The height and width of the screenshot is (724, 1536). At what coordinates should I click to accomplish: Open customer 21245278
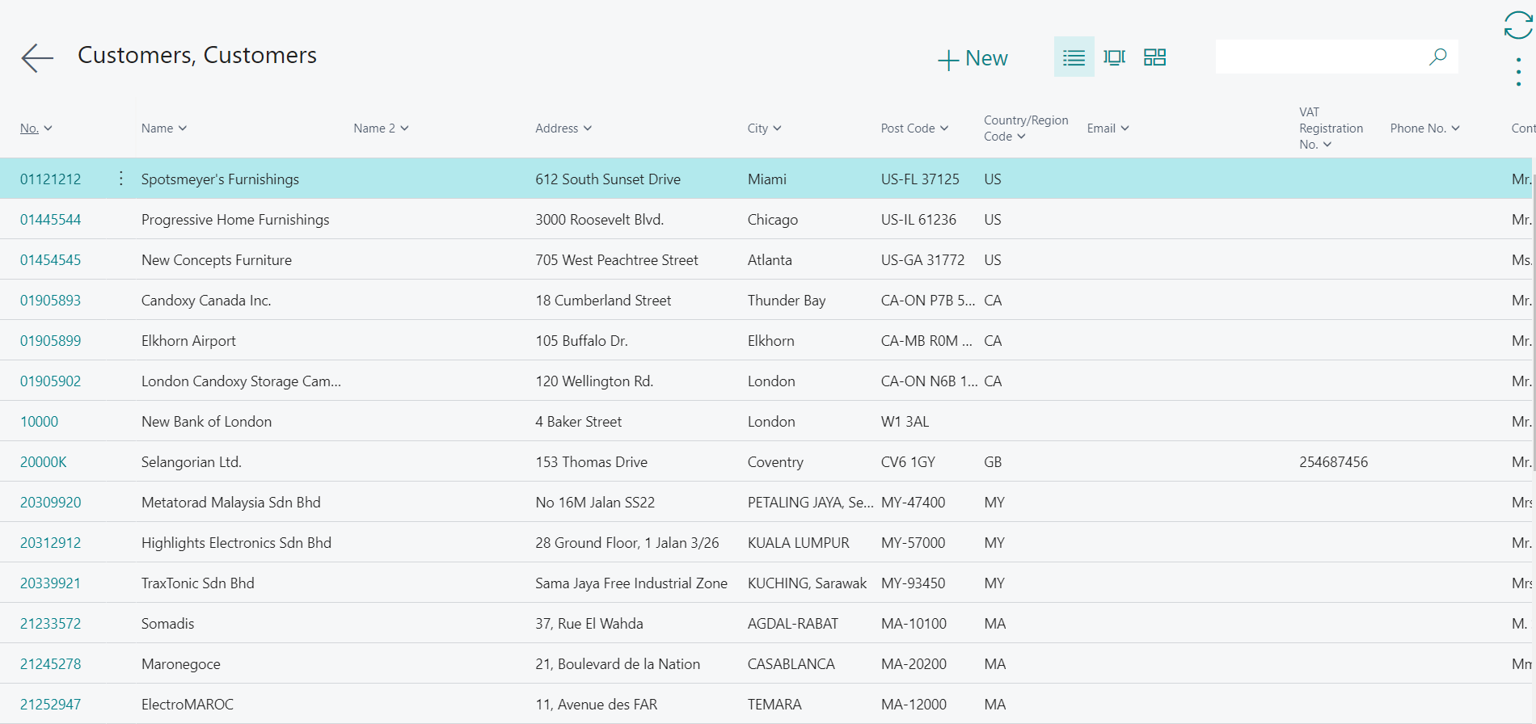(50, 664)
